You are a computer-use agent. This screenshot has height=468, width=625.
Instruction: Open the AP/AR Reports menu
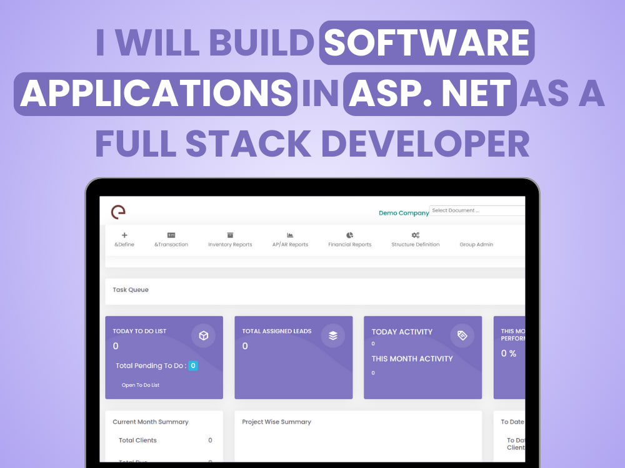[x=290, y=245]
